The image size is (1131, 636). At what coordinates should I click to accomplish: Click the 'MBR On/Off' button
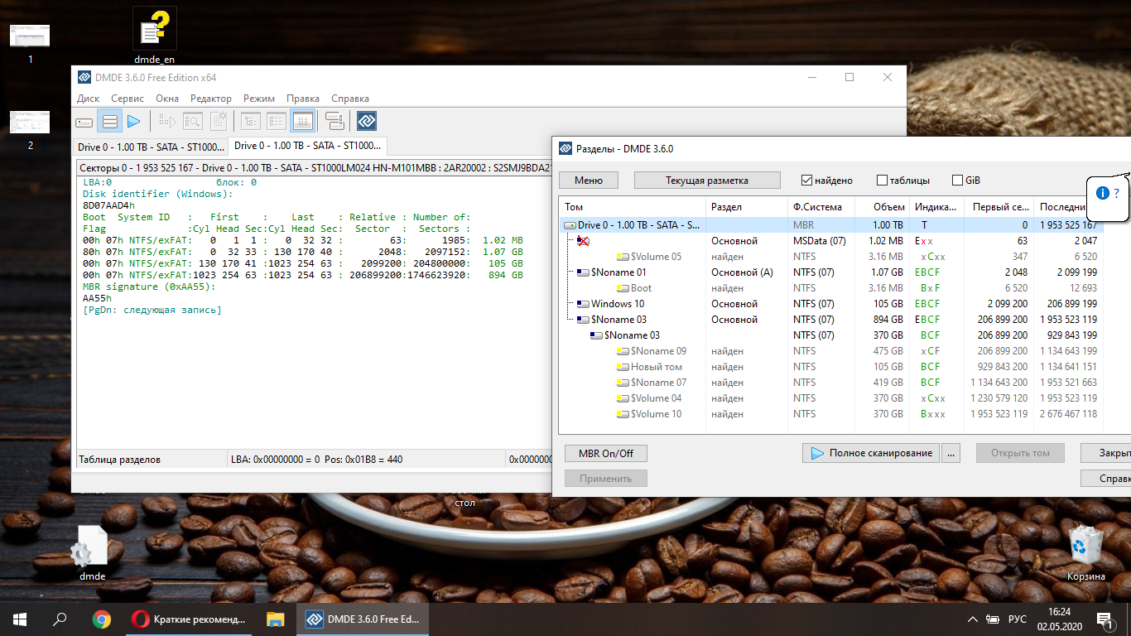(x=606, y=454)
